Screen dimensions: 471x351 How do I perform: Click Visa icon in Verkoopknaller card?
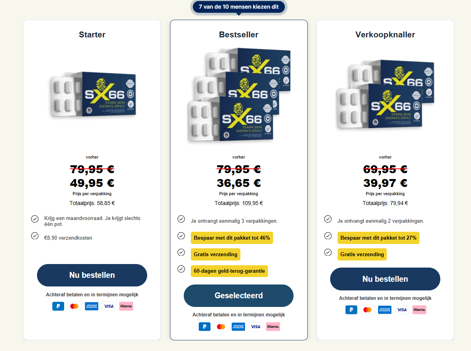402,310
